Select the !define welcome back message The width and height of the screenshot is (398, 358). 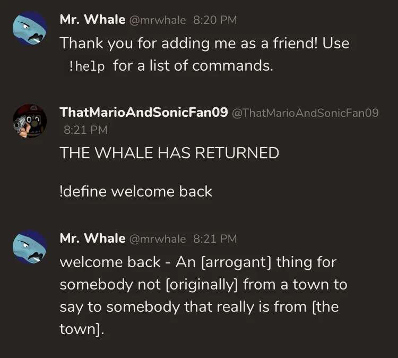point(136,191)
